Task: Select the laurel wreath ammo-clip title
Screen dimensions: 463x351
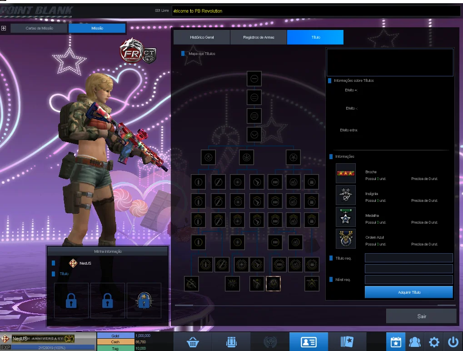Action: 279,265
